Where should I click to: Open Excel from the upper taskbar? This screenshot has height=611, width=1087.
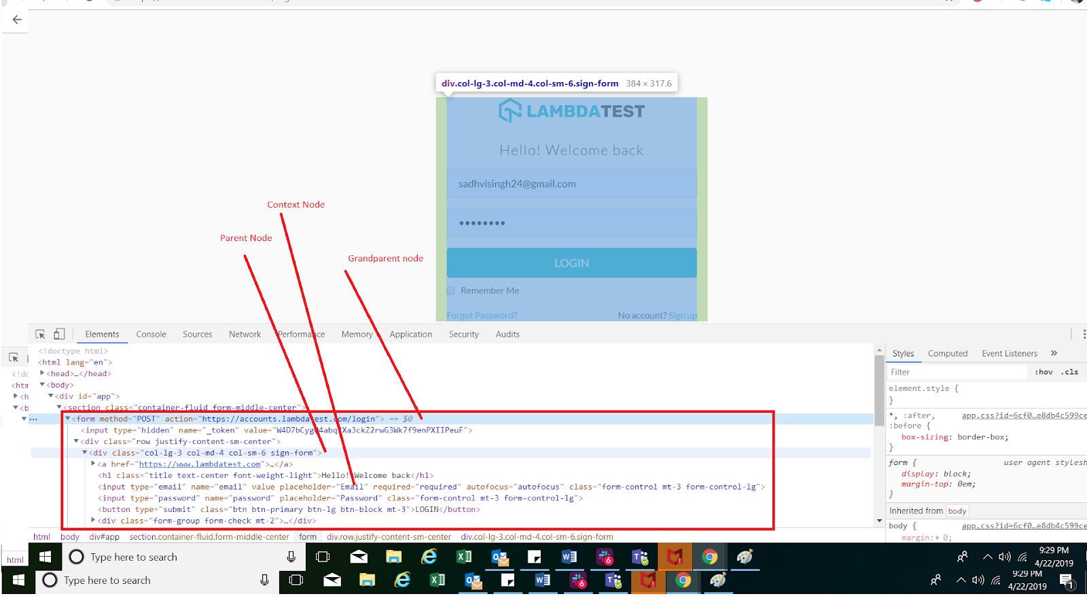pos(464,557)
